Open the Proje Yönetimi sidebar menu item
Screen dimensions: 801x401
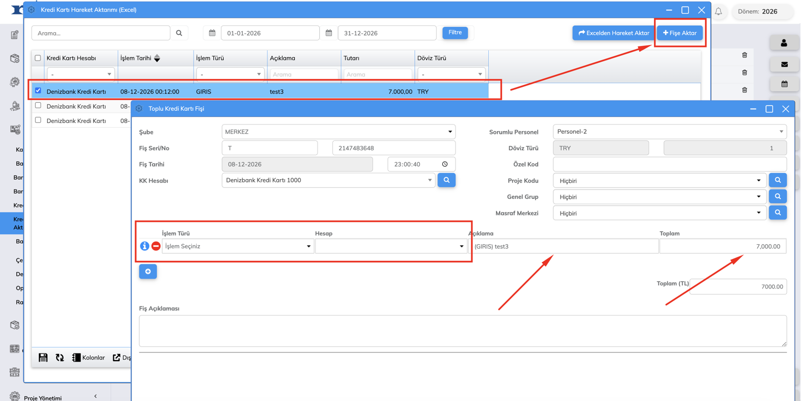tap(43, 398)
